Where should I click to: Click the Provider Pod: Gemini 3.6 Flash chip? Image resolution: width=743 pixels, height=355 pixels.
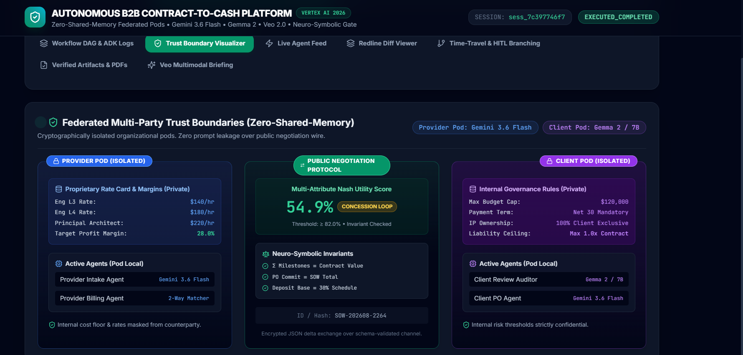point(475,127)
